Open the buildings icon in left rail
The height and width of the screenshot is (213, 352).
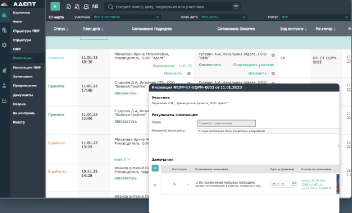4,15
